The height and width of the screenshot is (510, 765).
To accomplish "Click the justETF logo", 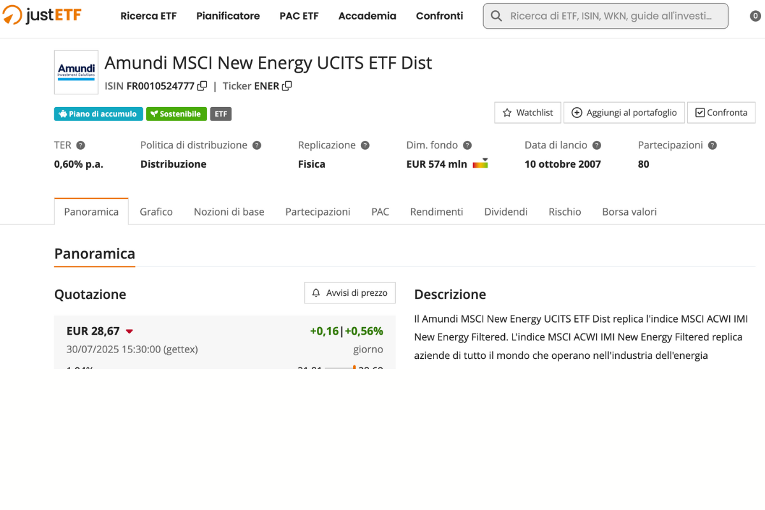I will 42,15.
